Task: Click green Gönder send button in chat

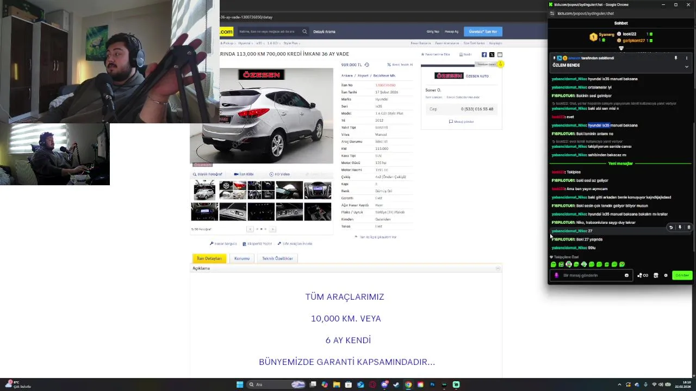Action: click(682, 275)
